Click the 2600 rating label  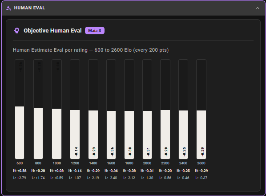[x=201, y=163]
